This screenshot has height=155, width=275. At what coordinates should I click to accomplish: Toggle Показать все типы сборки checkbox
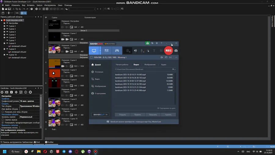(x=3, y=112)
